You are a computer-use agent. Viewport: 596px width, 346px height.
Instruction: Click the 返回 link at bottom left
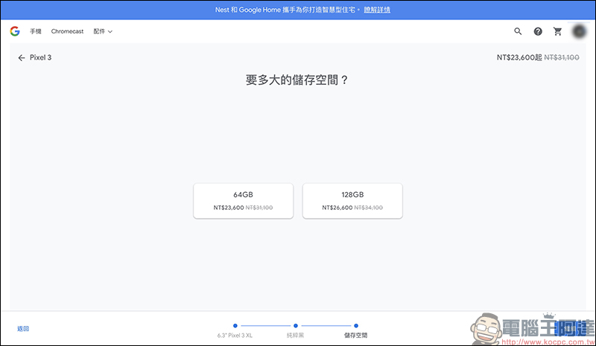(23, 329)
